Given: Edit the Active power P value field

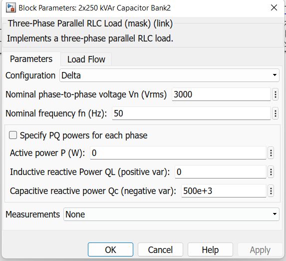Looking at the screenshot, I should [178, 153].
